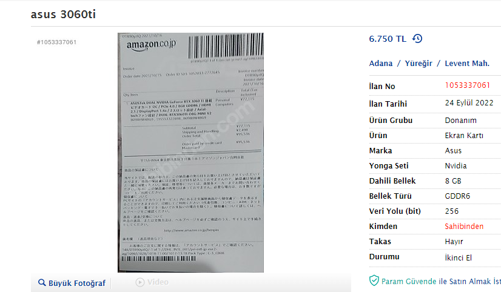Click the İlan Tarihi date value
This screenshot has width=501, height=292.
coord(469,103)
